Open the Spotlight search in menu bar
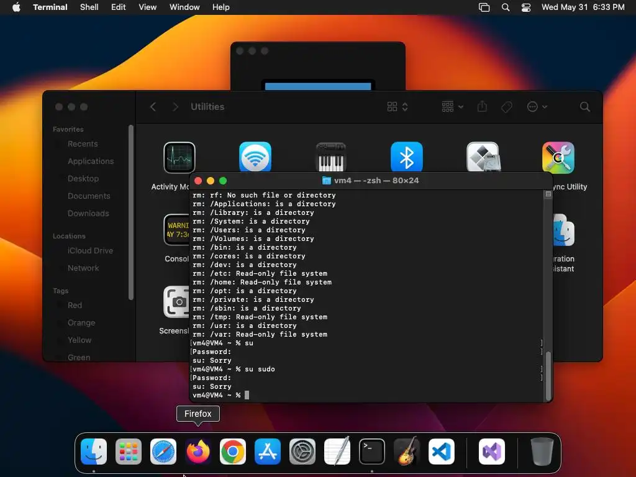This screenshot has height=477, width=636. (x=506, y=7)
